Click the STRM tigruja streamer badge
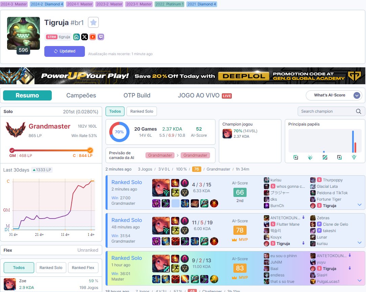Image resolution: width=366 pixels, height=292 pixels. (58, 37)
